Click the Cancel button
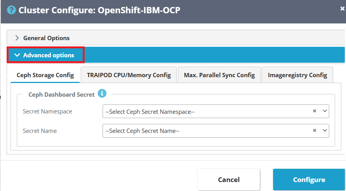Screen dimensions: 346x191 point(229,180)
